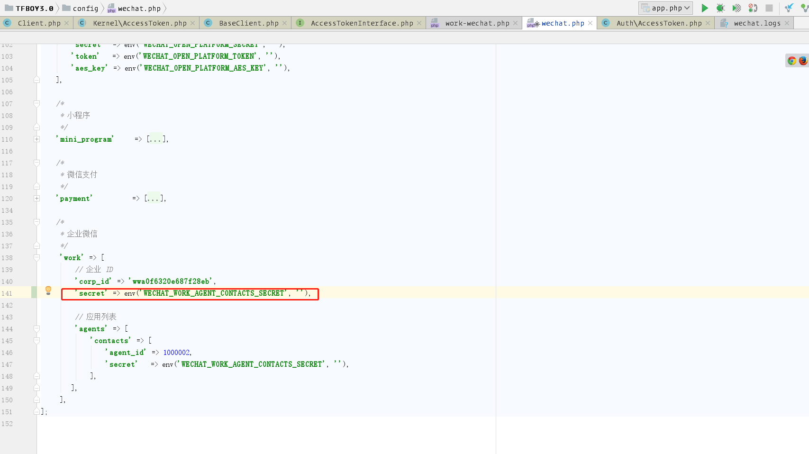Expand the collapsed payment array

point(36,198)
